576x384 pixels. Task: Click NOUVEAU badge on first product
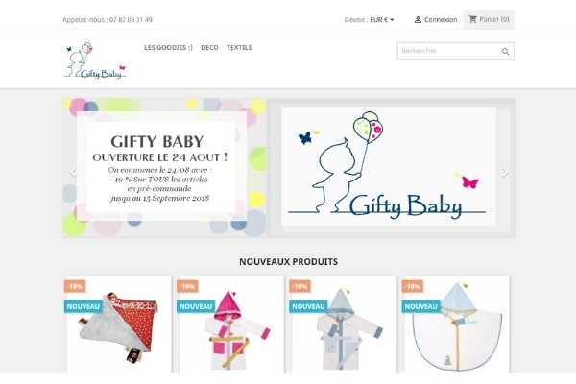(84, 306)
